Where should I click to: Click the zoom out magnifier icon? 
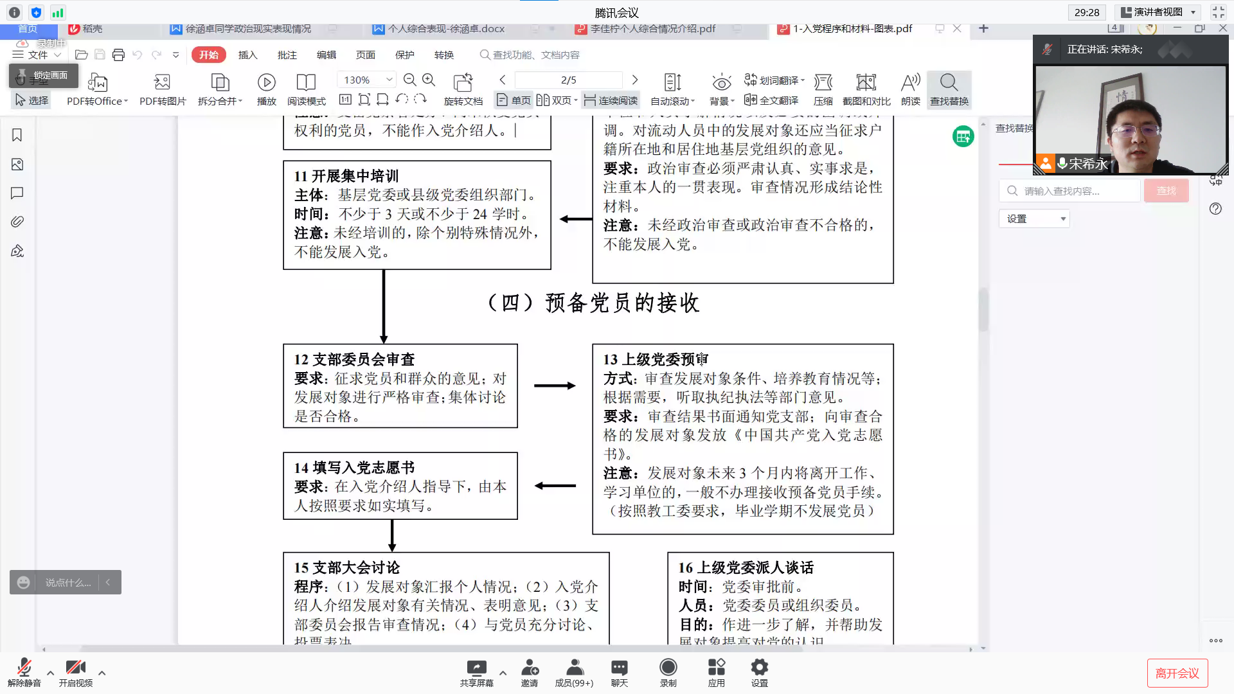pyautogui.click(x=409, y=80)
